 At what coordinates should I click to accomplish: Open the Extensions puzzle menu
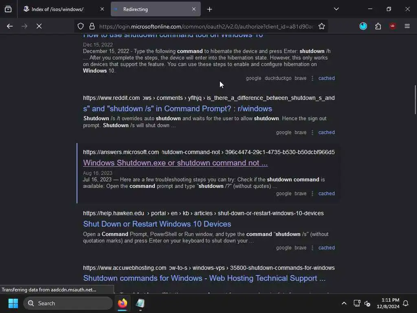[x=378, y=26]
